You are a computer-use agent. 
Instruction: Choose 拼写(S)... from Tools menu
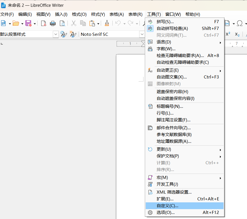point(184,22)
